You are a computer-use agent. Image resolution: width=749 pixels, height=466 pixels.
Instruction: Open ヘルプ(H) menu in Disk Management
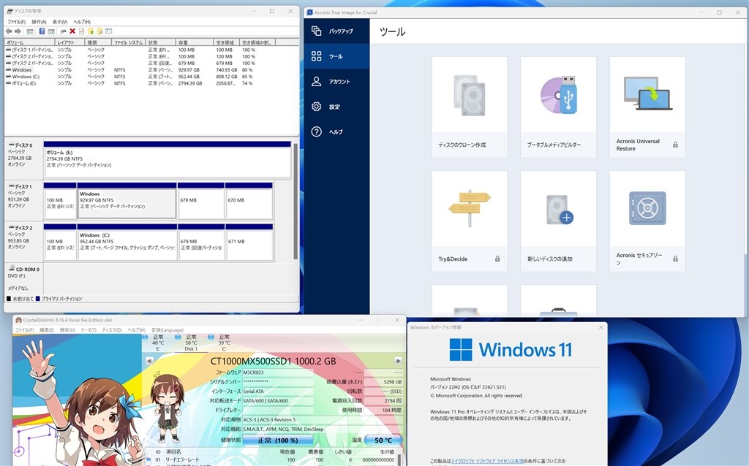pos(82,22)
